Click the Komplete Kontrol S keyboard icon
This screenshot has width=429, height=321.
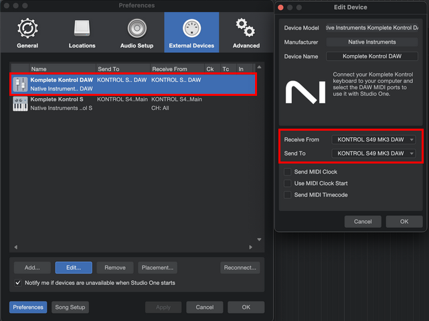(x=20, y=104)
